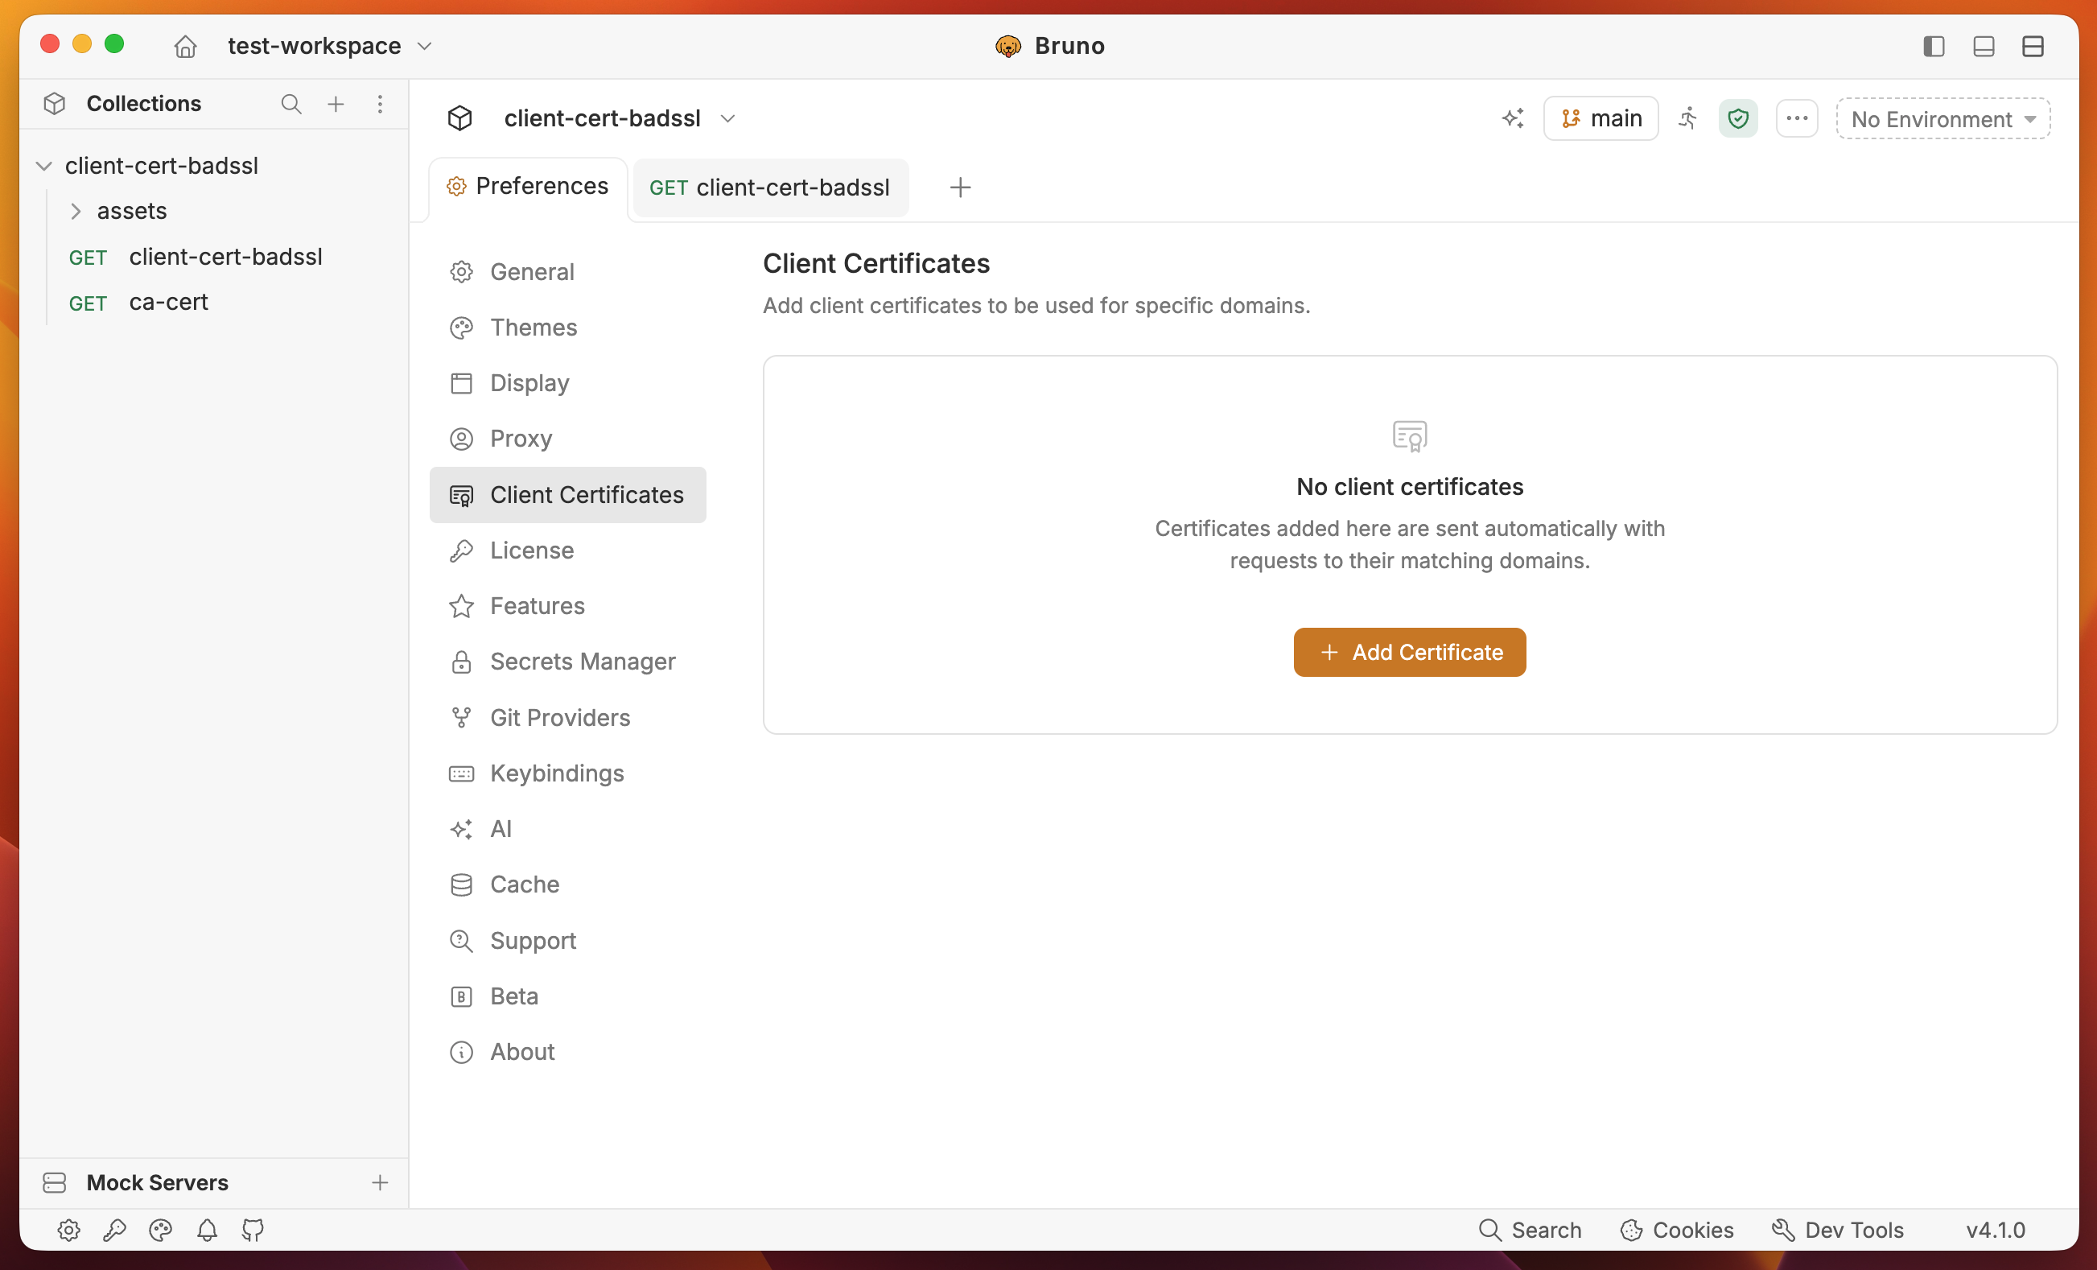Open the collection more options ellipsis
The image size is (2097, 1270).
[x=1797, y=118]
